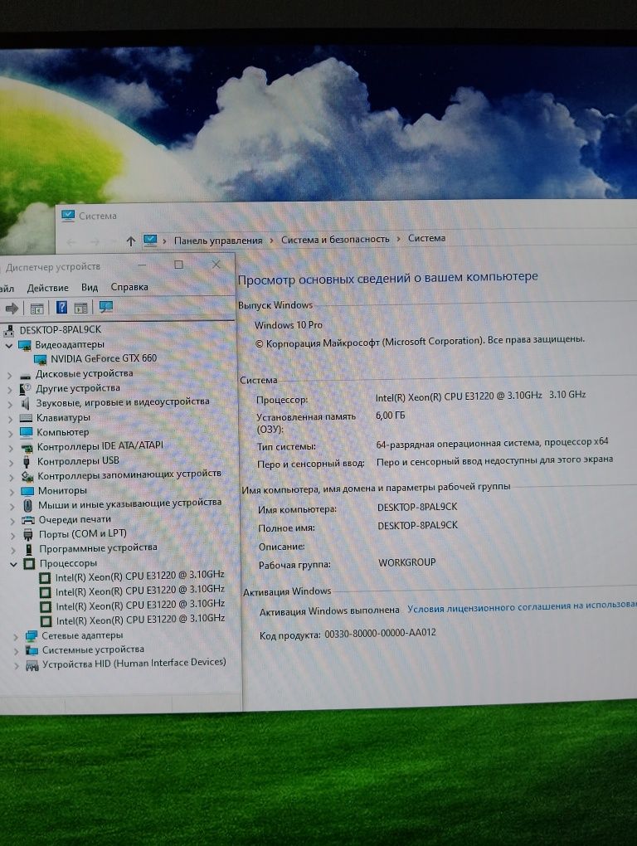Viewport: 637px width, 846px height.
Task: Click the Порты (COM и LPT) port icon
Action: pos(28,535)
